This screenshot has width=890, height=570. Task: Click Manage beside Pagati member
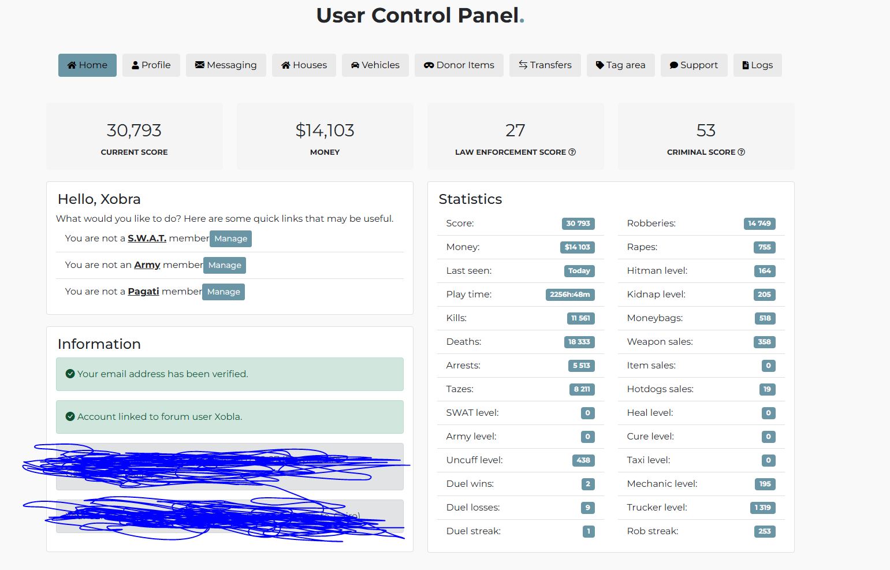click(x=224, y=292)
